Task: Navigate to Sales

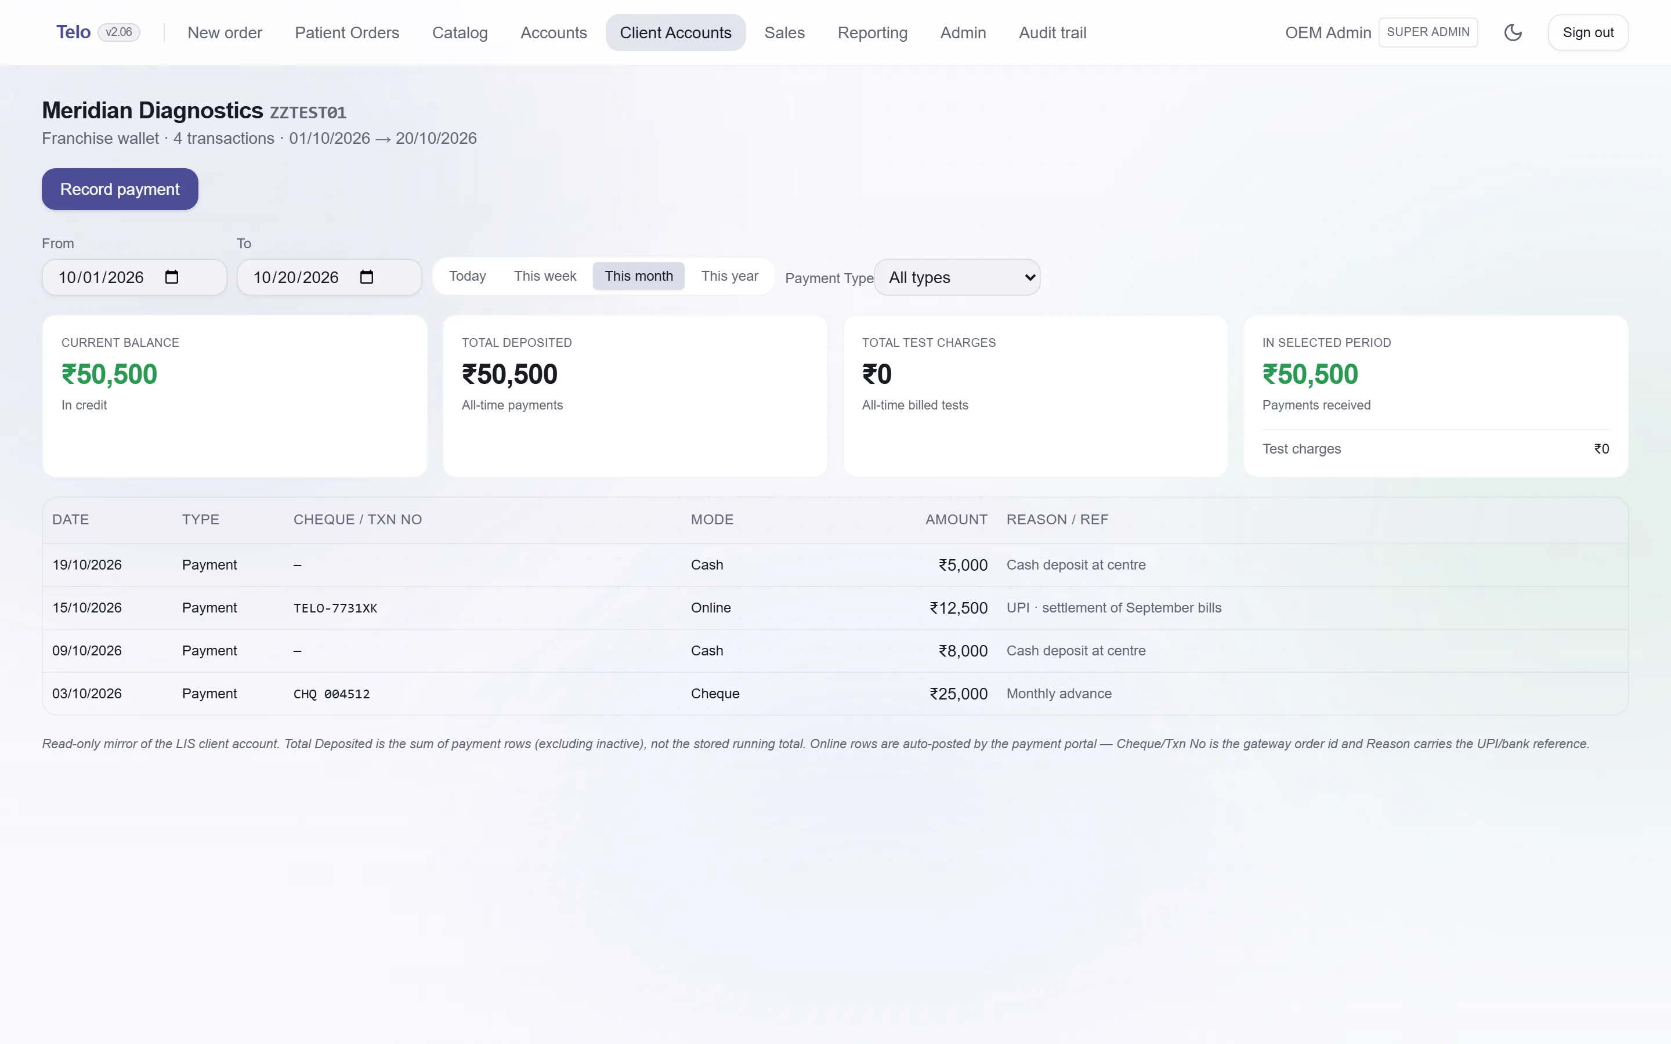Action: point(784,32)
